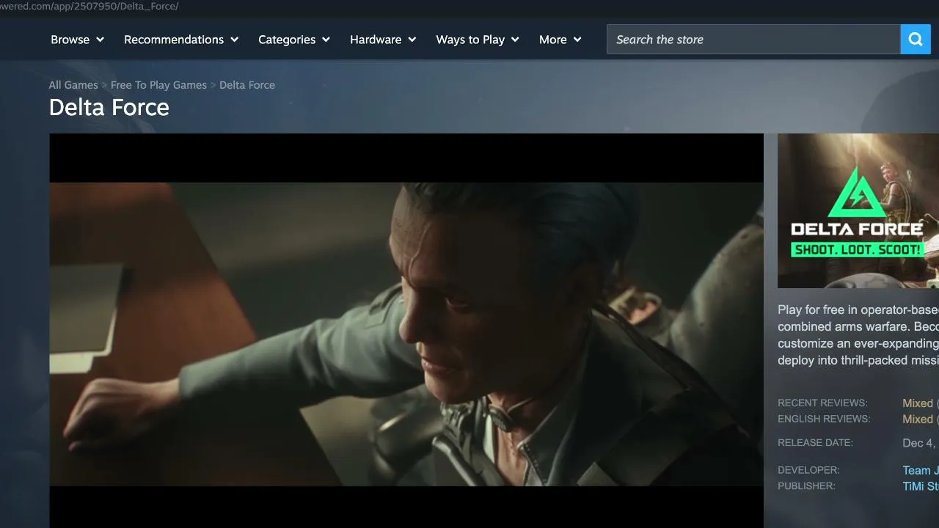This screenshot has height=528, width=939.
Task: Expand the Categories dropdown chevron
Action: coord(326,40)
